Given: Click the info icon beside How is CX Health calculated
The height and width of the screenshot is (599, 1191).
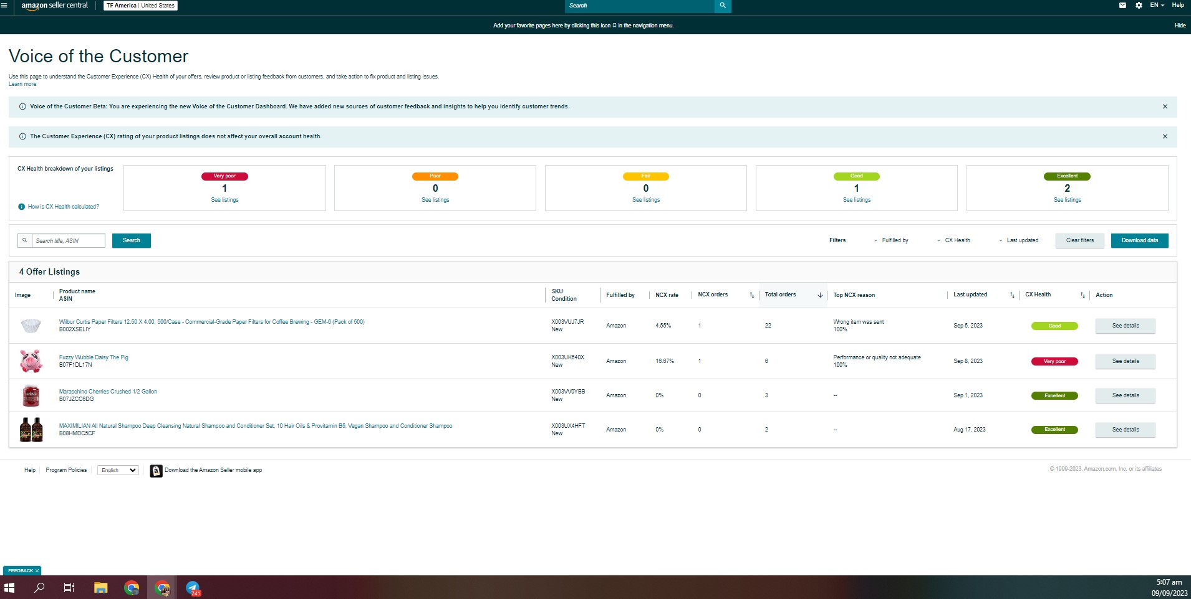Looking at the screenshot, I should pos(22,207).
